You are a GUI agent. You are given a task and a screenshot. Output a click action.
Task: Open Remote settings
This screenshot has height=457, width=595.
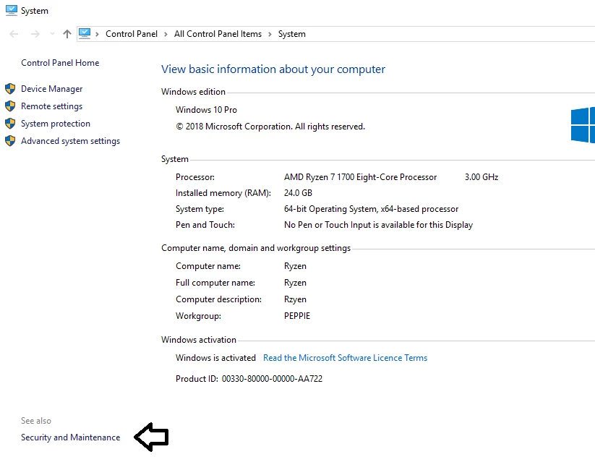(51, 106)
